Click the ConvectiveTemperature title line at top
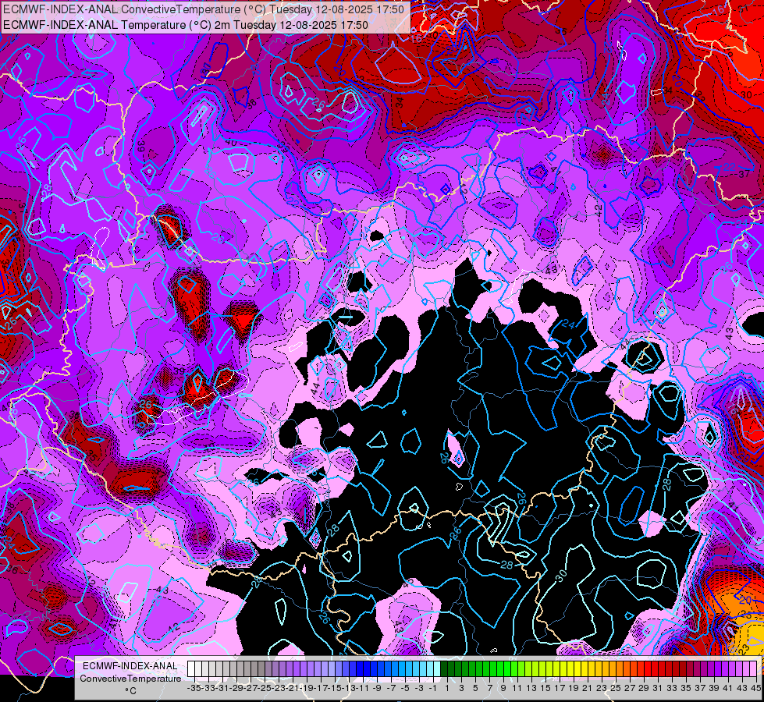This screenshot has width=764, height=702. 204,9
